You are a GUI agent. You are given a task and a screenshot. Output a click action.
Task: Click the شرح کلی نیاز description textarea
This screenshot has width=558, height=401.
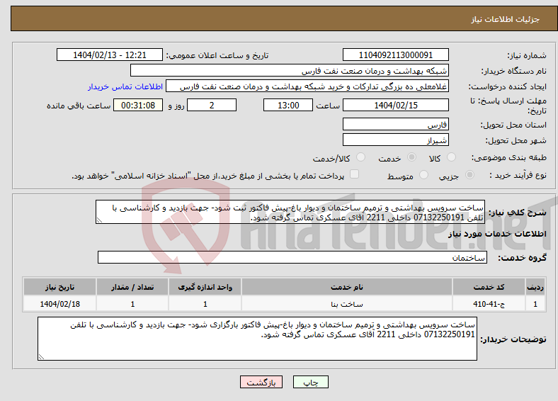click(x=290, y=212)
